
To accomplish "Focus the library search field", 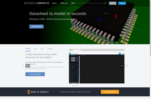I will [89, 3].
